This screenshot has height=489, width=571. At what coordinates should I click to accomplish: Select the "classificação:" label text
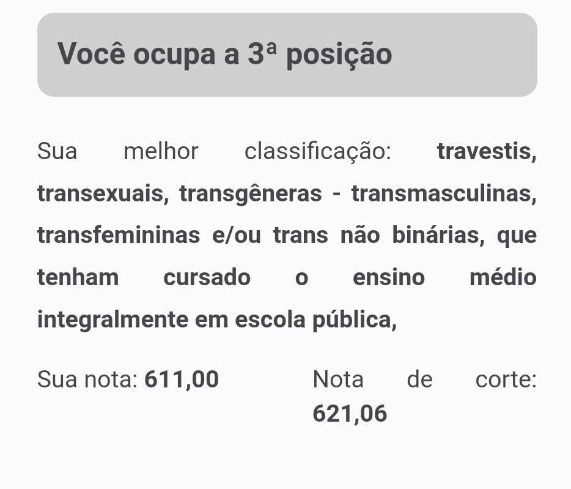pyautogui.click(x=317, y=151)
